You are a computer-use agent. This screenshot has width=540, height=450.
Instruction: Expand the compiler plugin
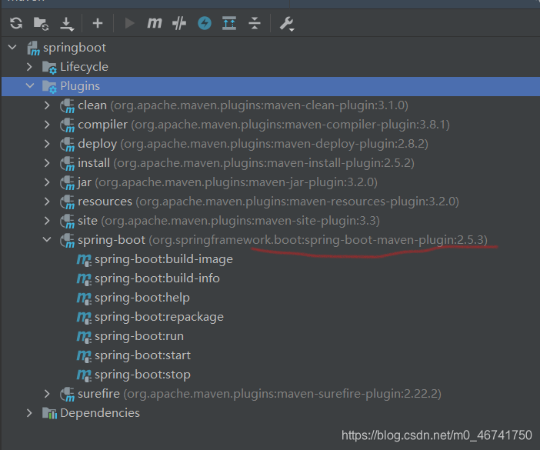pos(47,125)
